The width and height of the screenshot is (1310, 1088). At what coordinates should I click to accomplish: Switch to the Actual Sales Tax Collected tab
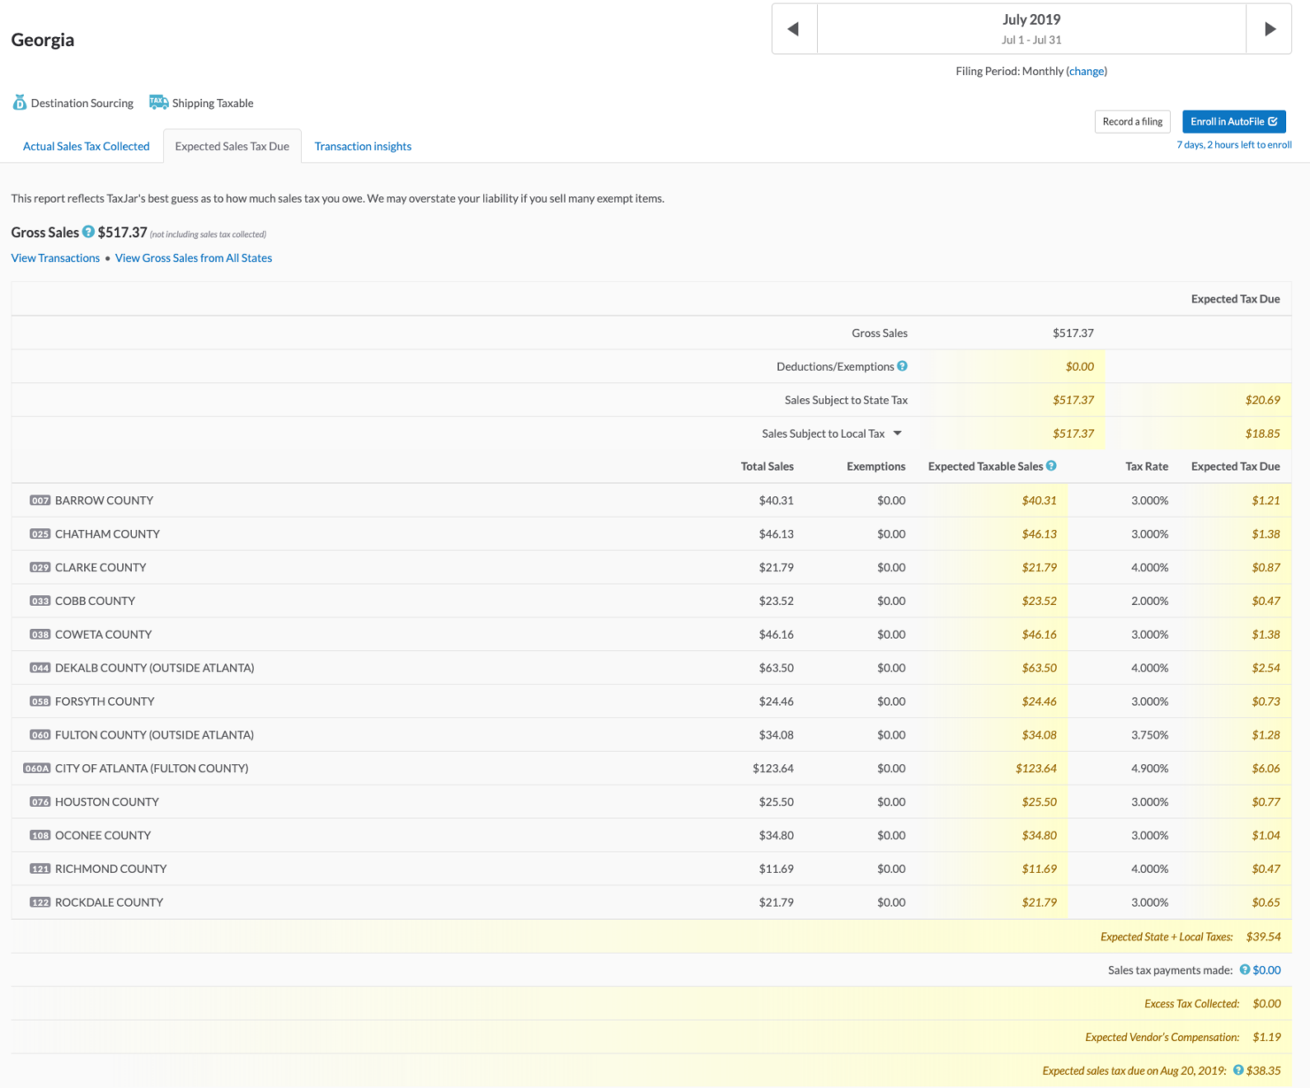pyautogui.click(x=85, y=146)
